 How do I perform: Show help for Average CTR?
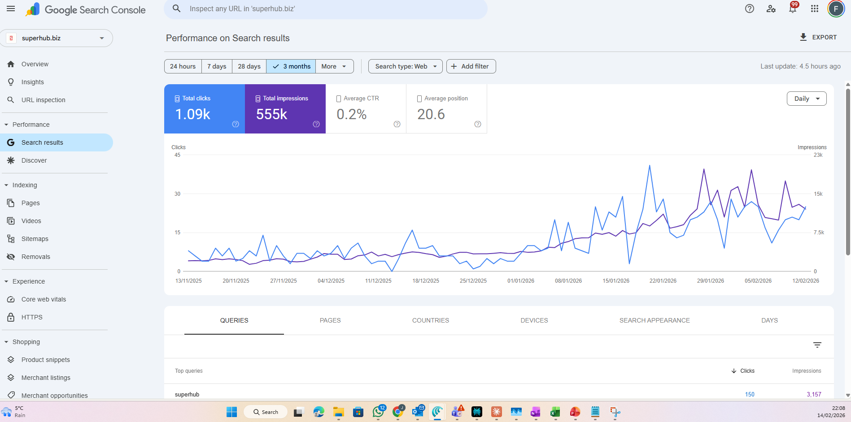(397, 124)
